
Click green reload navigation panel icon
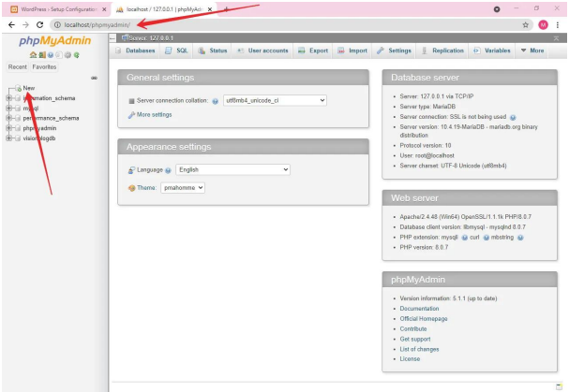pos(76,55)
